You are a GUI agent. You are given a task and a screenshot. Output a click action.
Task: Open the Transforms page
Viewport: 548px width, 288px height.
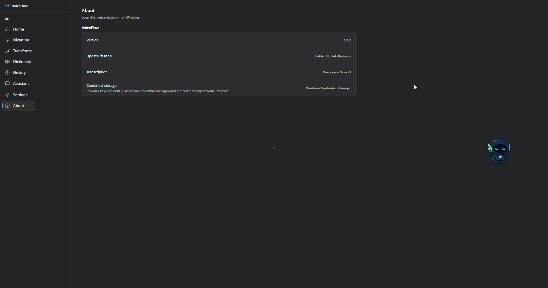(19, 51)
